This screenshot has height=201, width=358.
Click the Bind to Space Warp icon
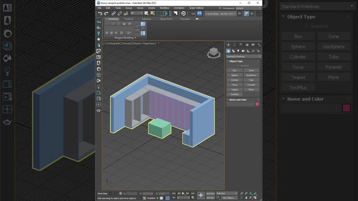click(x=126, y=13)
